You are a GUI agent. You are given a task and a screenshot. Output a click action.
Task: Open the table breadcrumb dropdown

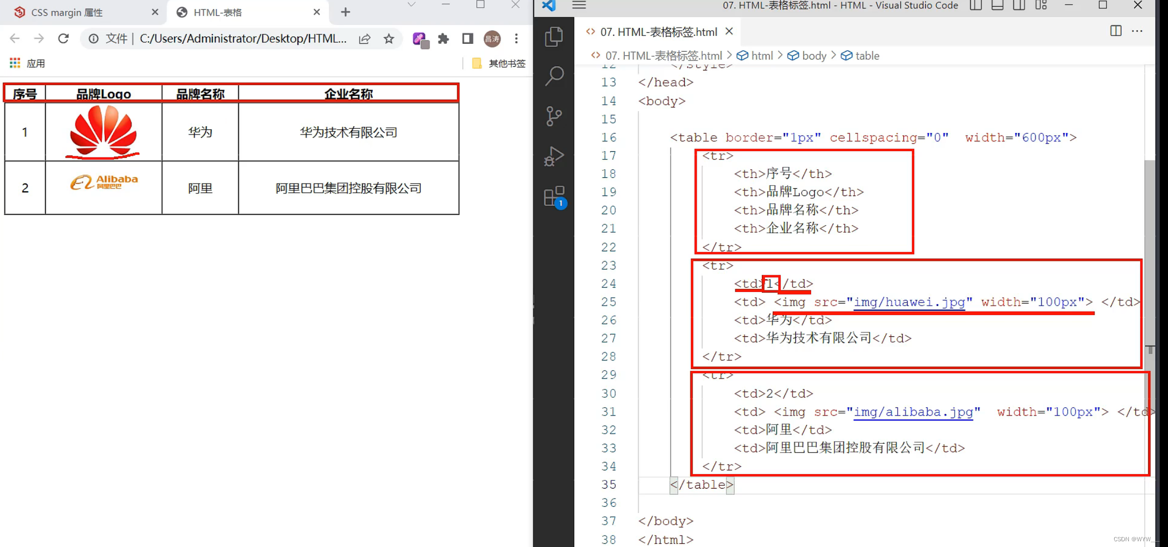click(x=860, y=56)
